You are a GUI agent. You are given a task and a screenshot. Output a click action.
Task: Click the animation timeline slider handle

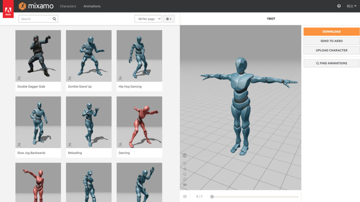[212, 197]
